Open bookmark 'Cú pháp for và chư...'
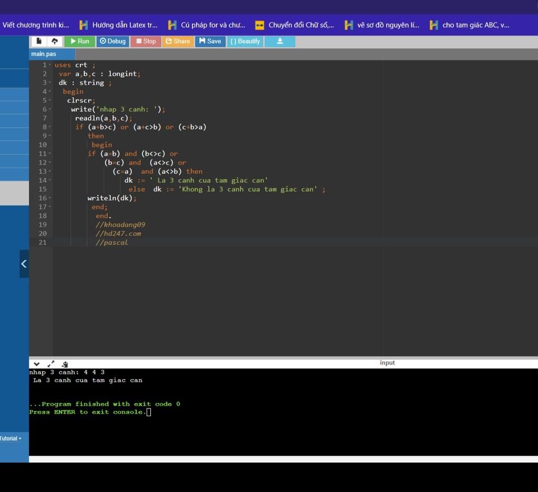 pyautogui.click(x=206, y=25)
